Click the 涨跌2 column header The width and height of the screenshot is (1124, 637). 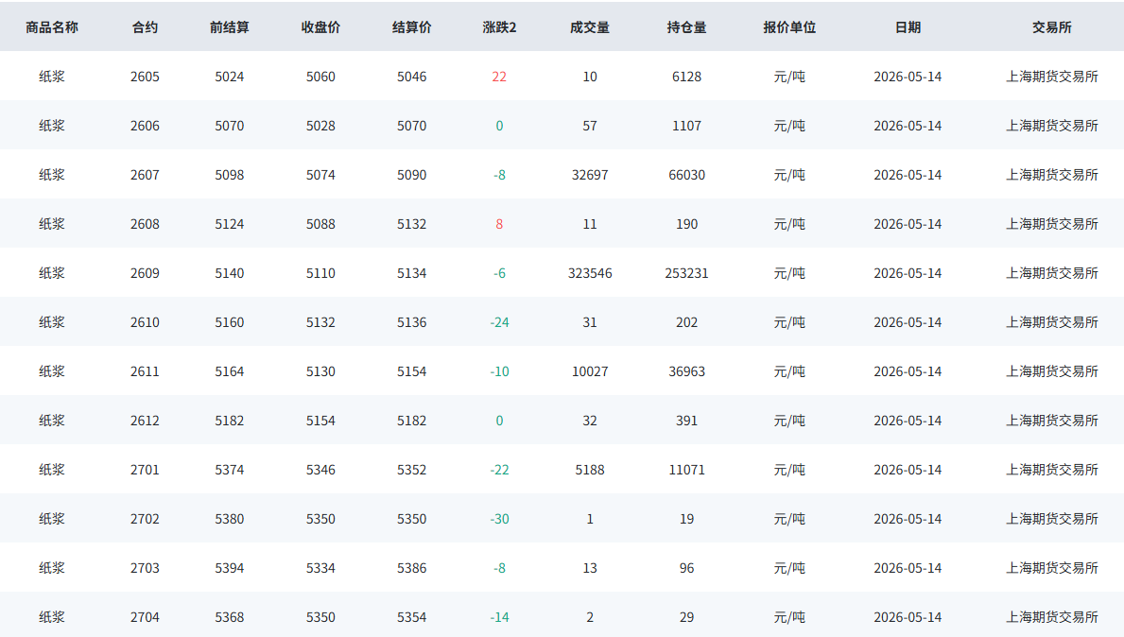[499, 27]
